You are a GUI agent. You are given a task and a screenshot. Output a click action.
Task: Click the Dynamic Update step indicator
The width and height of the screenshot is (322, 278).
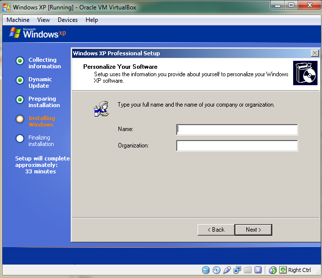click(20, 80)
